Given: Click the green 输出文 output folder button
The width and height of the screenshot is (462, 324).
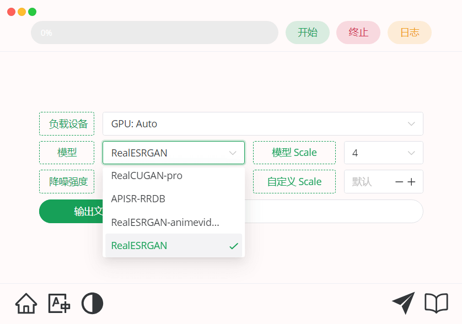Looking at the screenshot, I should (71, 211).
